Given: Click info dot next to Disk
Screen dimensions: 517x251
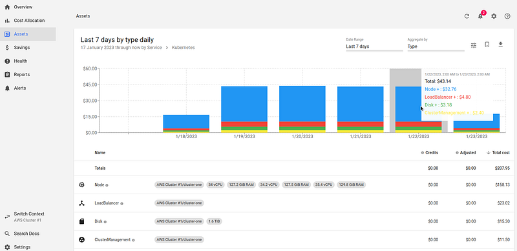Looking at the screenshot, I should click(105, 222).
